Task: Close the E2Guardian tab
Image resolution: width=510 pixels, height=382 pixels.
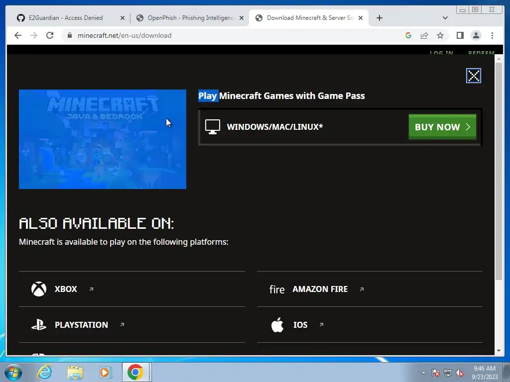Action: click(123, 18)
